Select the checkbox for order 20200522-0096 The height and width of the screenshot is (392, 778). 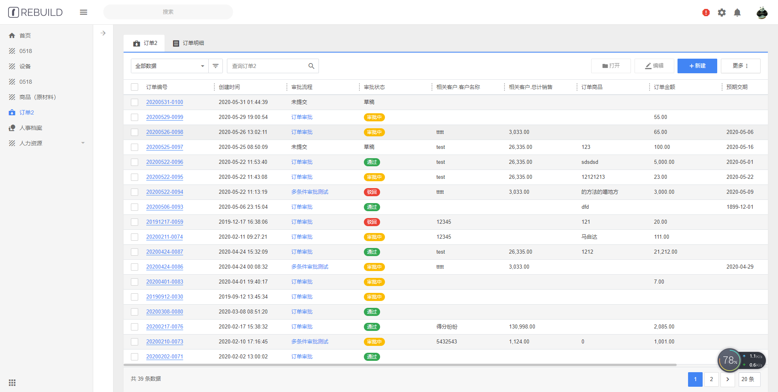tap(135, 162)
